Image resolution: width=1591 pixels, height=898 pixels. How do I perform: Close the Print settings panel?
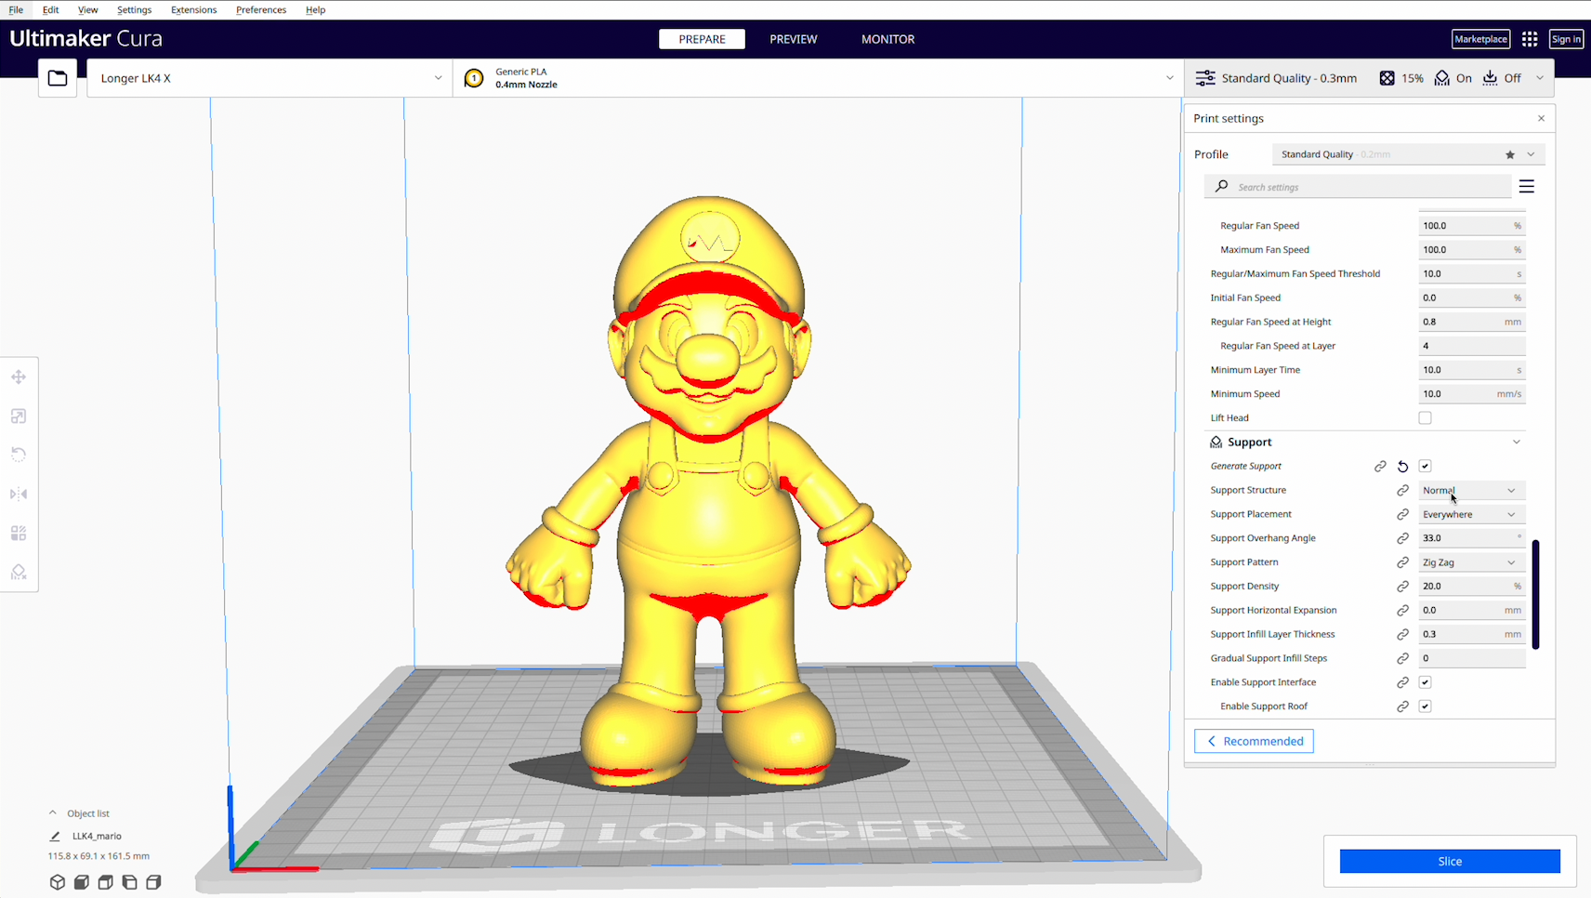tap(1541, 118)
